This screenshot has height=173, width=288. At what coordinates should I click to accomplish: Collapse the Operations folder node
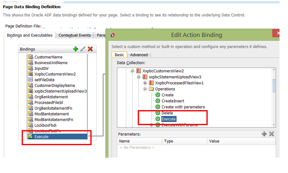(145, 89)
